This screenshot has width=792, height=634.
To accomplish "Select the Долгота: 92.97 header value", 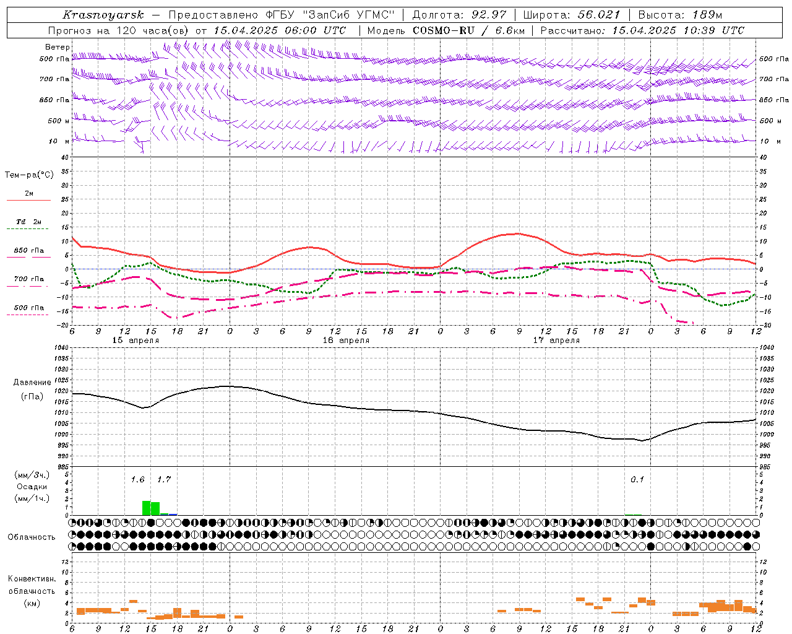I will (x=460, y=15).
